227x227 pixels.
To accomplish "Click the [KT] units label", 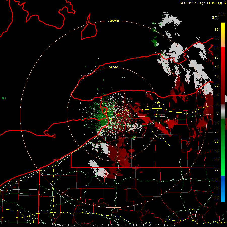I will point(215,17).
